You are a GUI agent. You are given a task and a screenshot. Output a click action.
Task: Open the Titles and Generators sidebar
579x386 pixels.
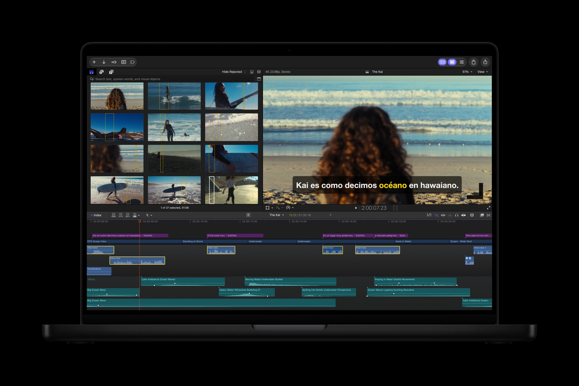[111, 72]
